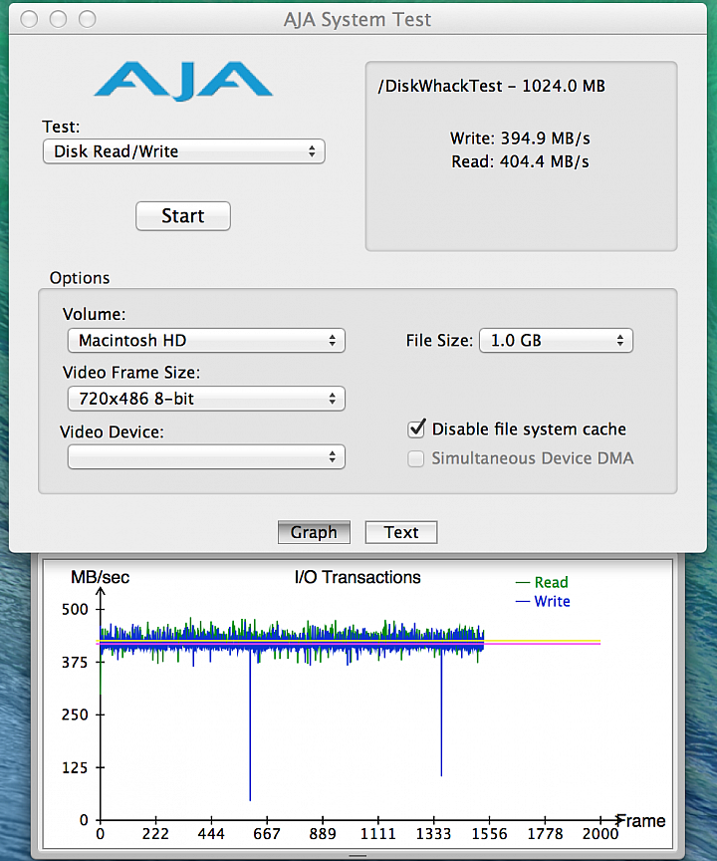Zoom the AJA System Test window
The image size is (717, 861).
88,19
